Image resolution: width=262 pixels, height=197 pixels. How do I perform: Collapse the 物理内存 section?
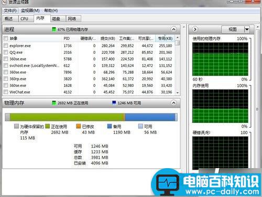point(173,103)
